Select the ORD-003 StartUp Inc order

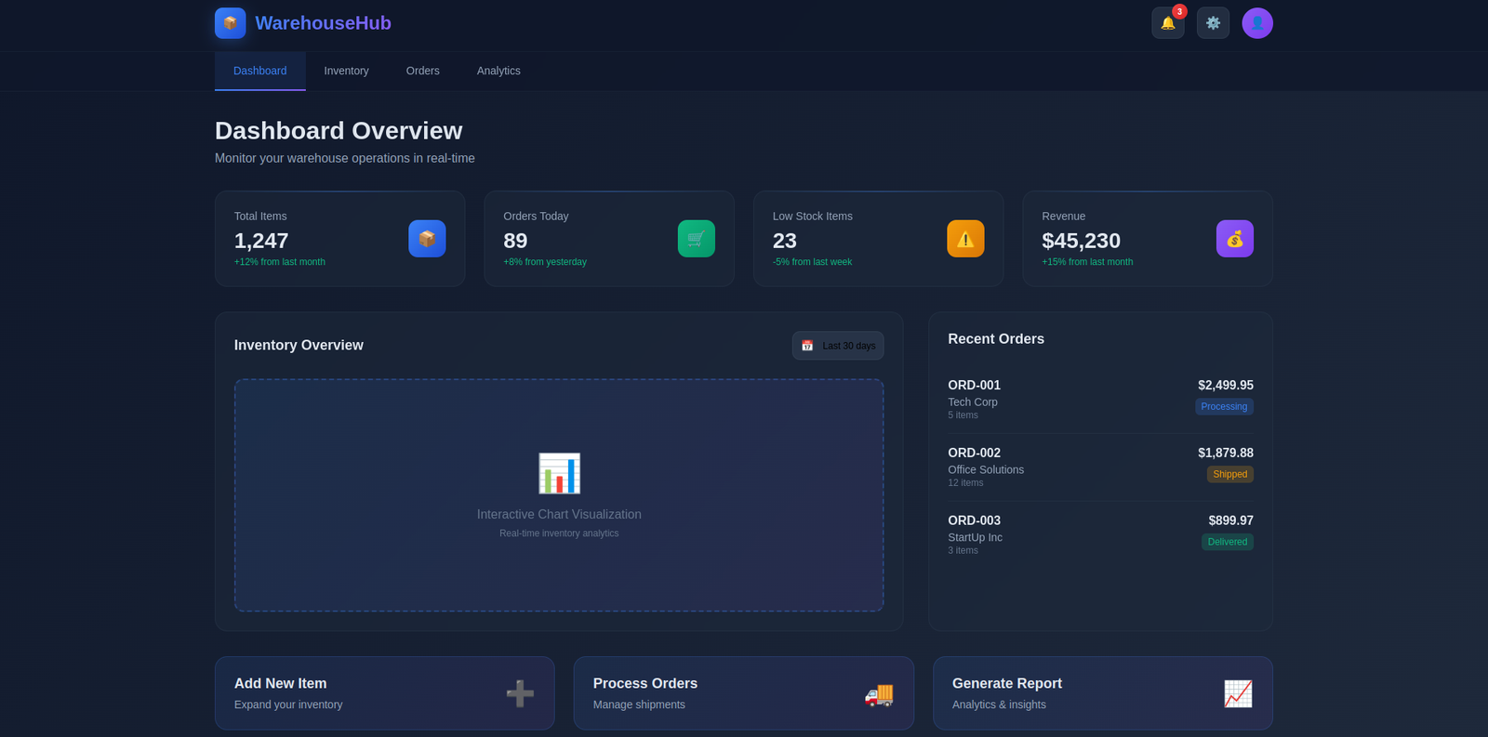pos(1100,534)
